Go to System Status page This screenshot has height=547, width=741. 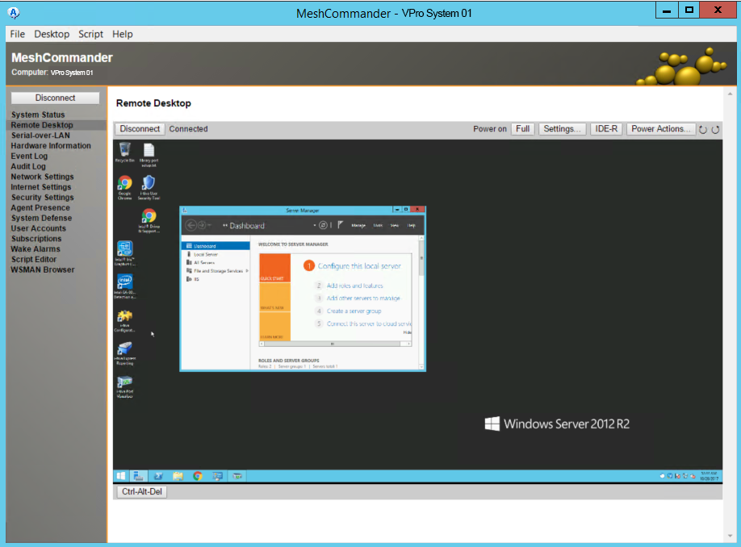[x=38, y=115]
